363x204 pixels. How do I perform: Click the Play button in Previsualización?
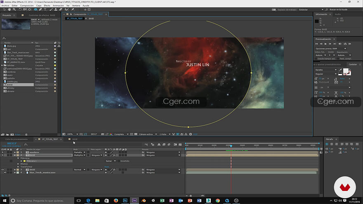[326, 44]
